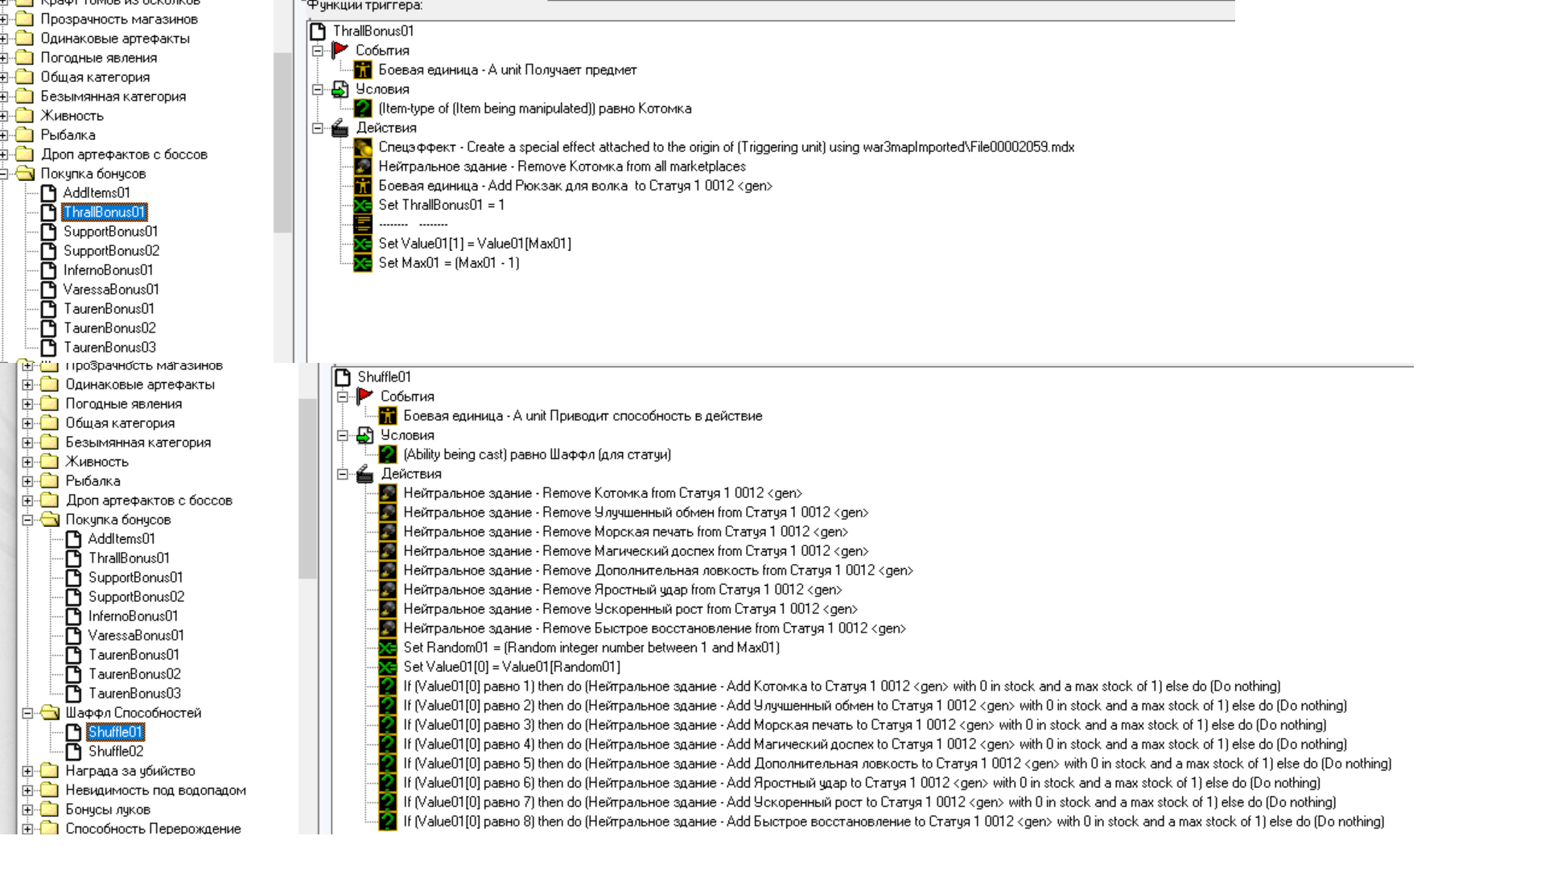Click the If icon for 'Value01[0] равно 1'
The height and width of the screenshot is (869, 1545).
[x=388, y=686]
